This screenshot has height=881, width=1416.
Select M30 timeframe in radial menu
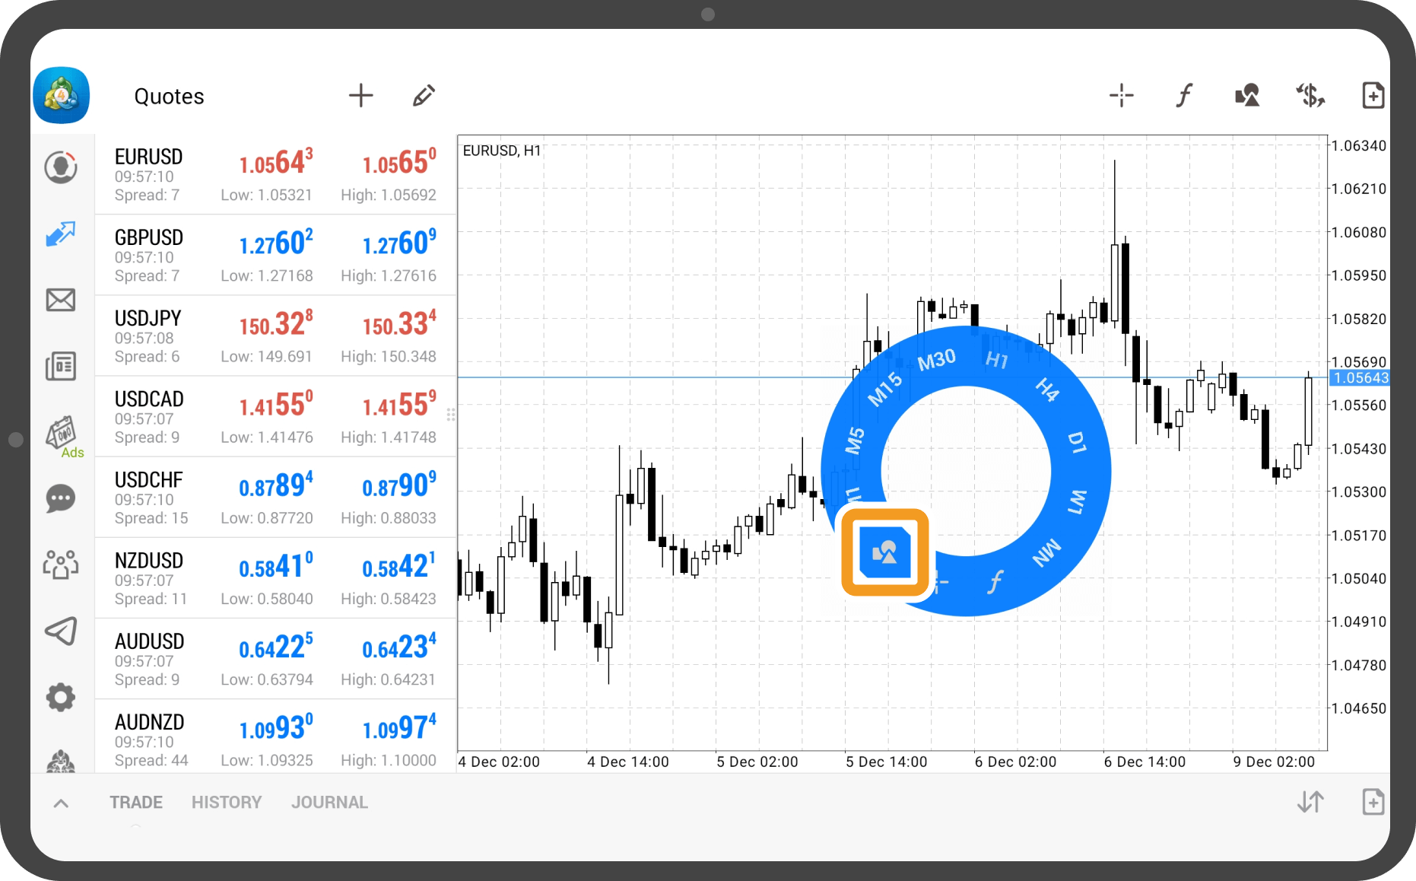pos(936,360)
